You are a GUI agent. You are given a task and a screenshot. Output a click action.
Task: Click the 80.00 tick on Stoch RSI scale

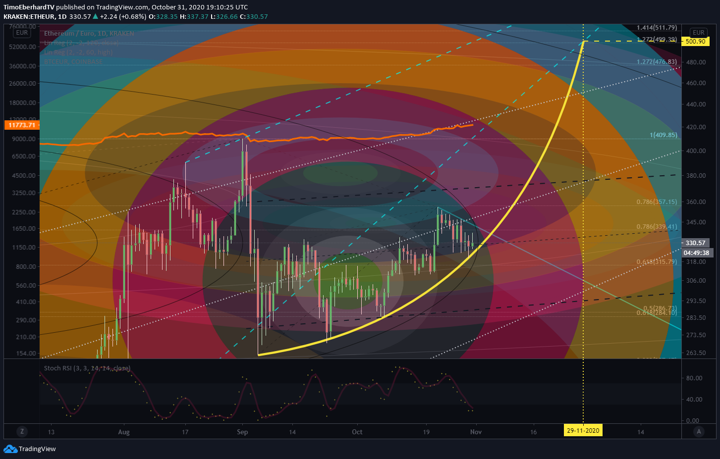[694, 378]
